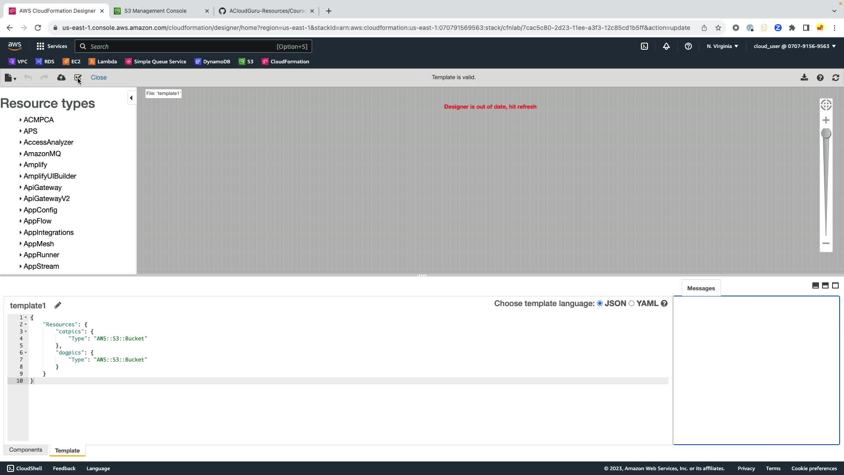Collapse the Resource types panel

click(131, 98)
